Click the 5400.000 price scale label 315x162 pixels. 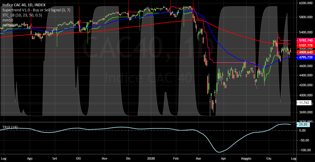[x=305, y=32]
